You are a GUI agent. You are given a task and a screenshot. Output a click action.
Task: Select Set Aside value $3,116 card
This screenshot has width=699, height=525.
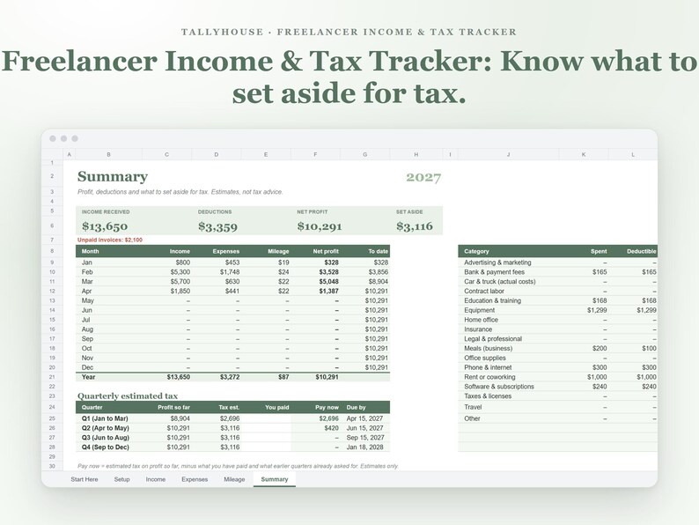[x=415, y=226]
